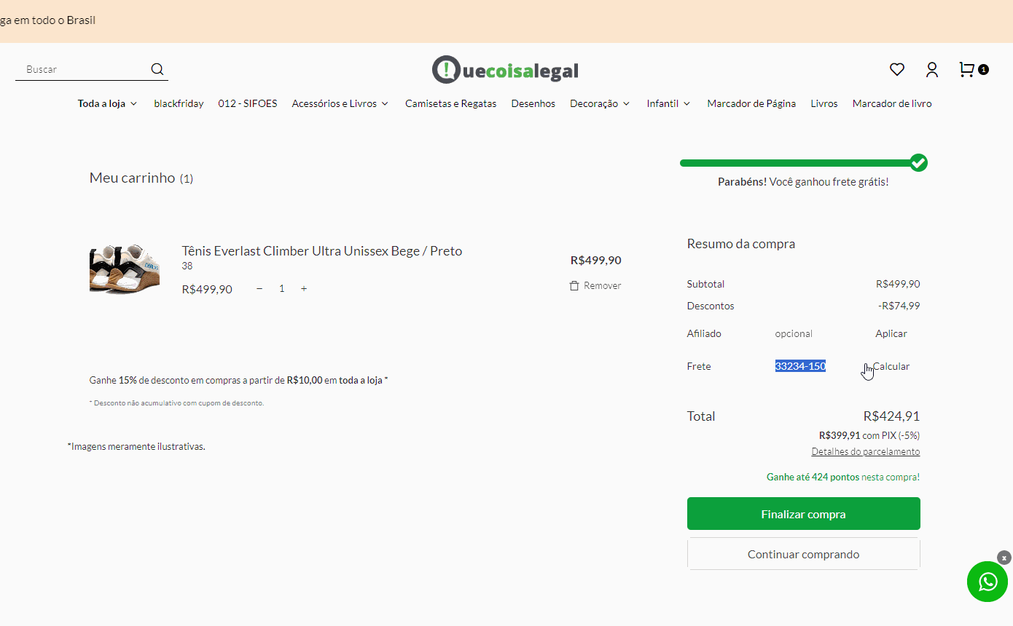Open the shopping cart icon
The height and width of the screenshot is (626, 1013).
coord(967,70)
